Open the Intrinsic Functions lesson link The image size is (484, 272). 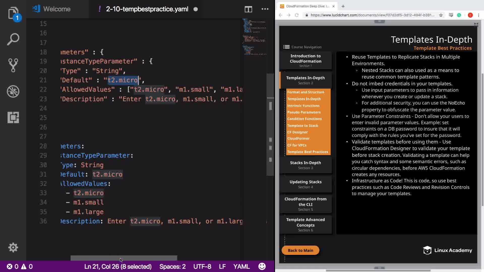click(303, 106)
